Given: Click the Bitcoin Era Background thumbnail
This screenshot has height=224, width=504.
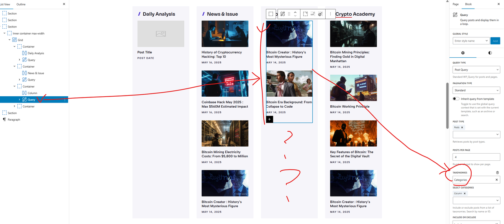Looking at the screenshot, I should pos(289,84).
